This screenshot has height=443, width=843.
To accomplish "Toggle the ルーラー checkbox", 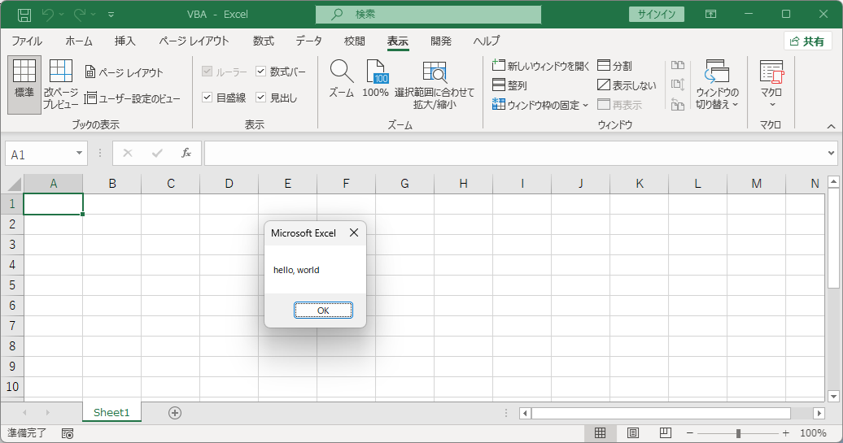I will 207,72.
